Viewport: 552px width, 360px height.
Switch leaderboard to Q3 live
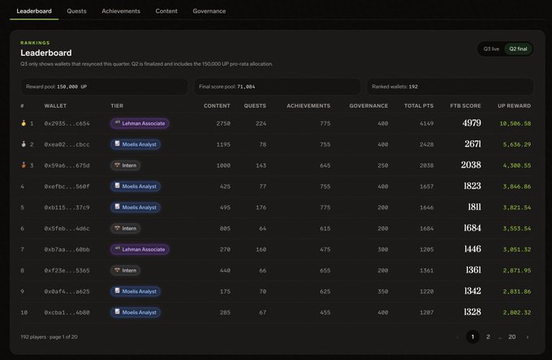click(x=491, y=49)
